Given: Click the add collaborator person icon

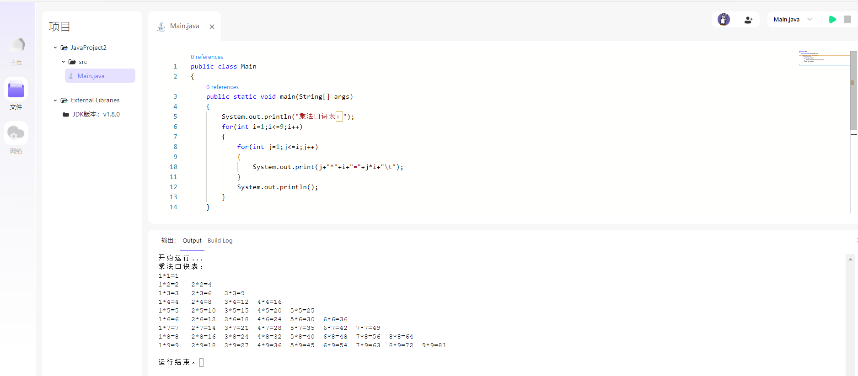Looking at the screenshot, I should pyautogui.click(x=749, y=20).
